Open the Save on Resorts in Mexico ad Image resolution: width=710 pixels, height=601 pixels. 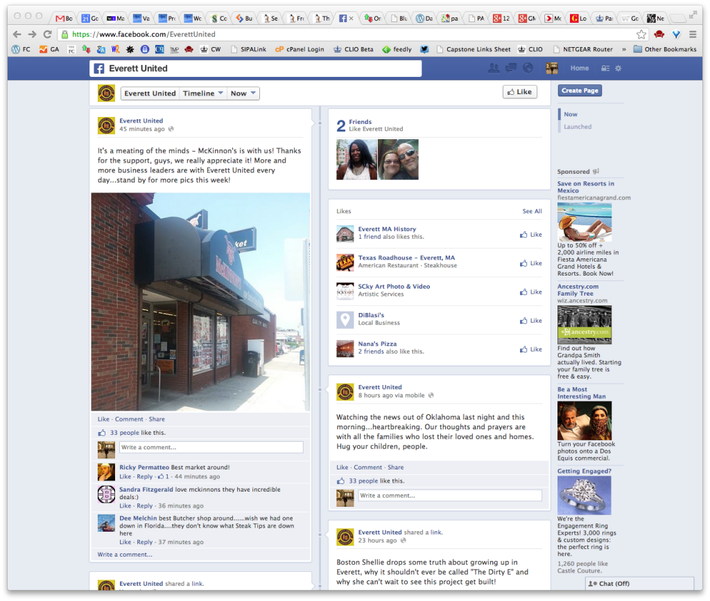pos(585,187)
